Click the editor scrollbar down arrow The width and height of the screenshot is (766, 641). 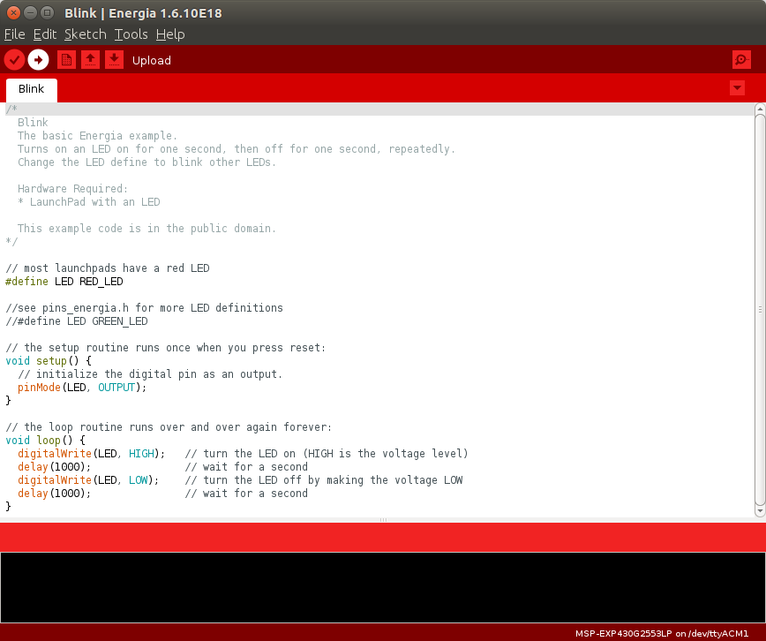coord(760,510)
